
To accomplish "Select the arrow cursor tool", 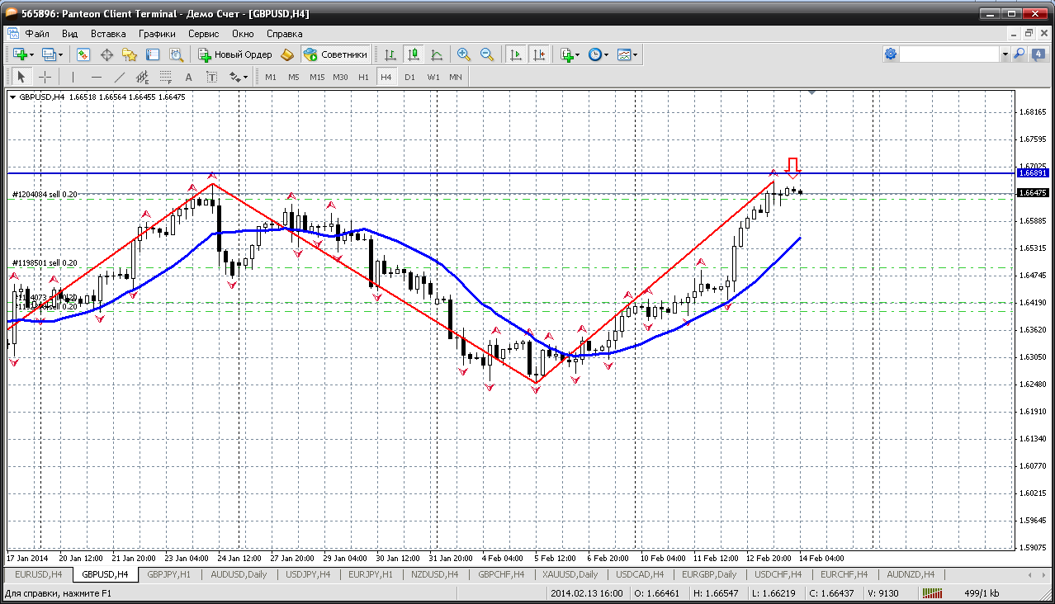I will [21, 77].
